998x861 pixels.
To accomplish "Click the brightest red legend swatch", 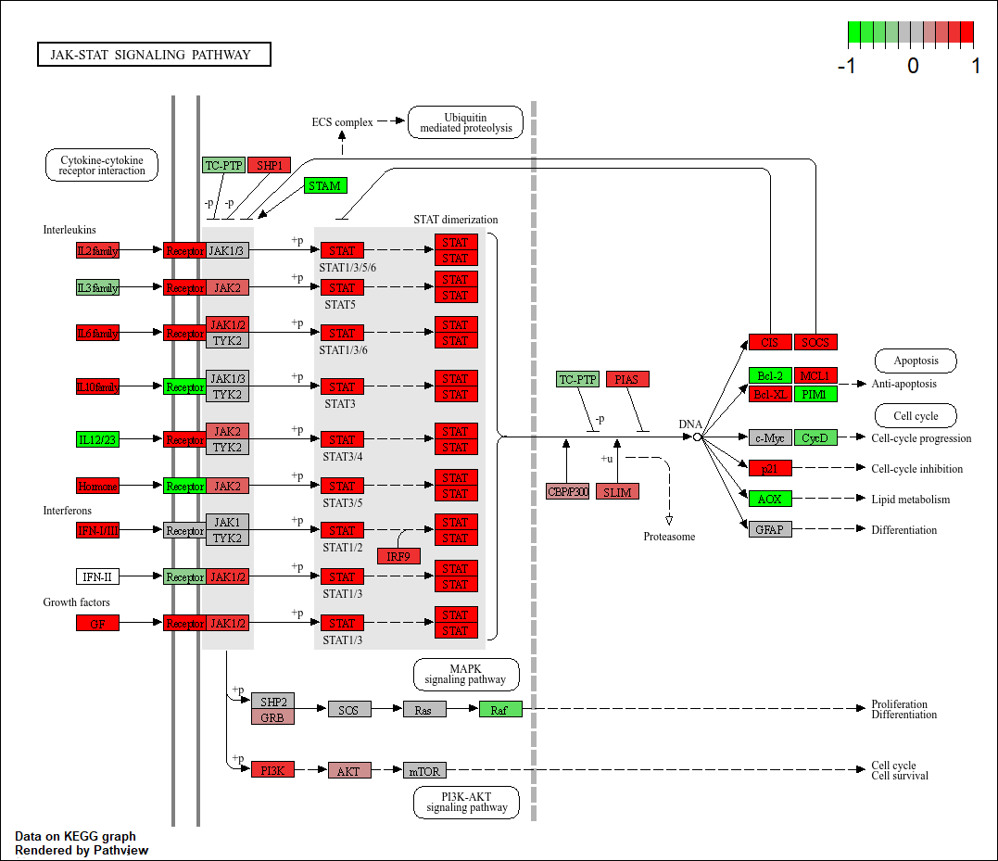I will pos(966,33).
